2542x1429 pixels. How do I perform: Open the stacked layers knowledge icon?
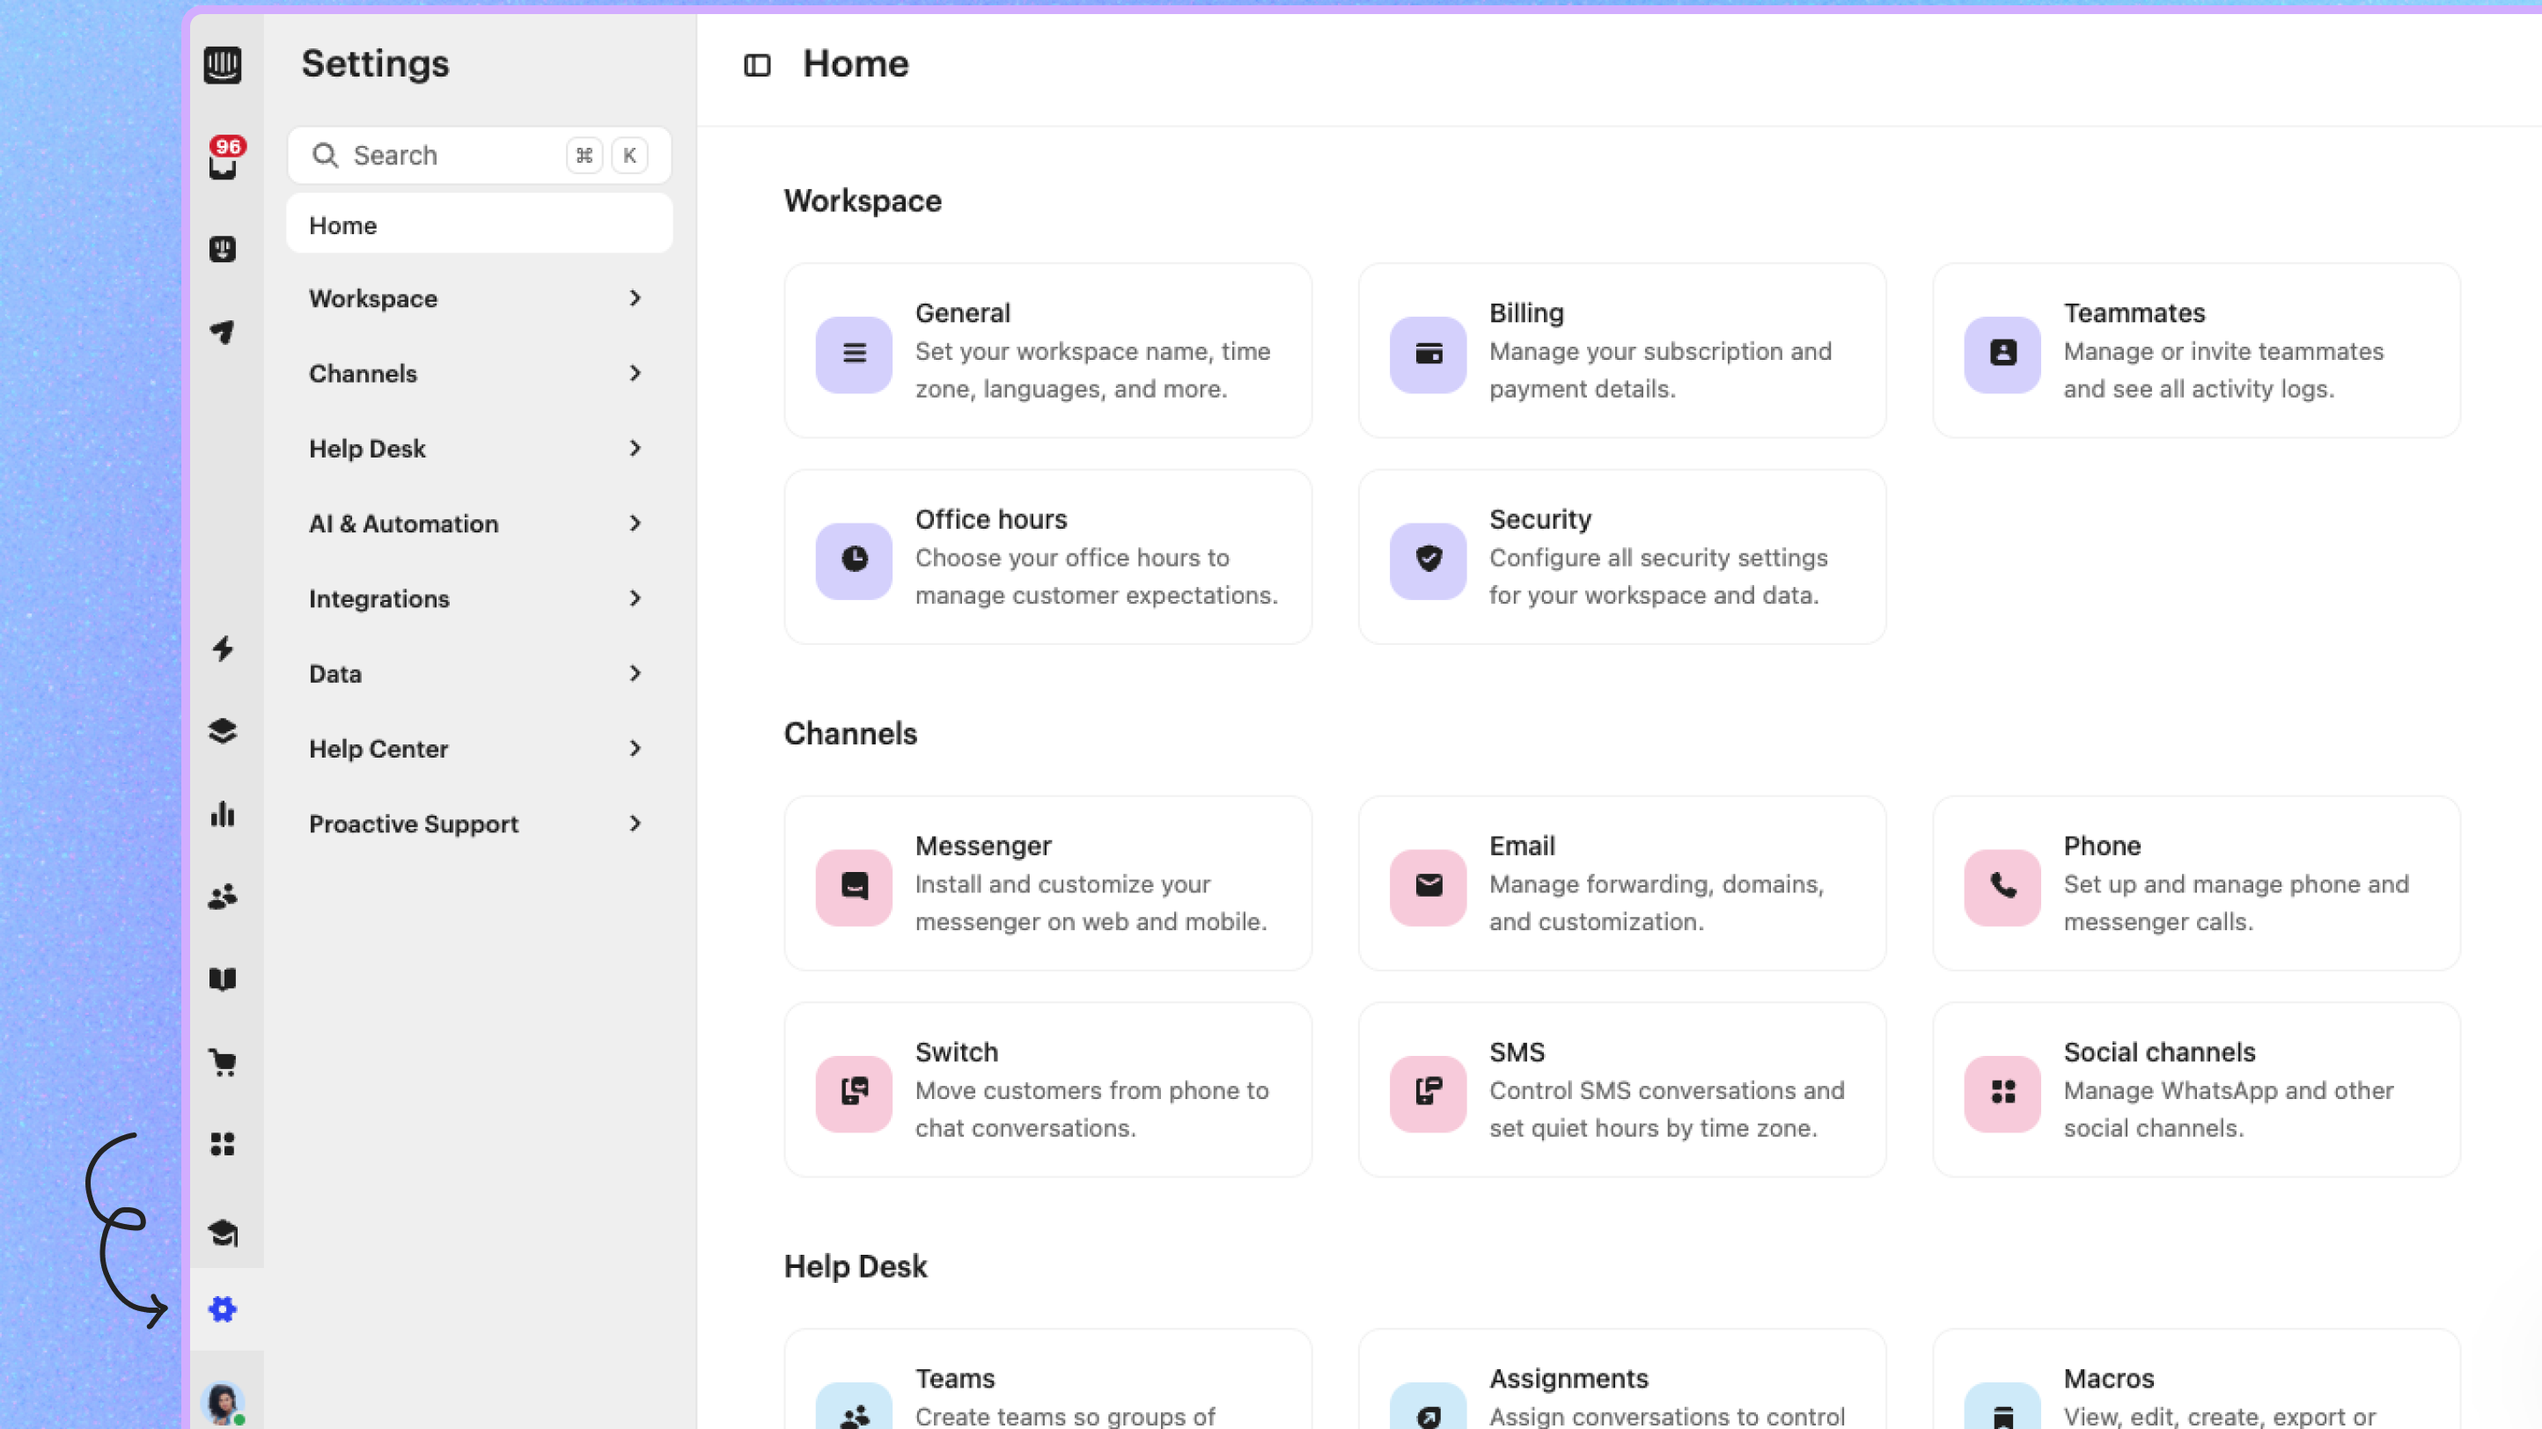point(222,730)
